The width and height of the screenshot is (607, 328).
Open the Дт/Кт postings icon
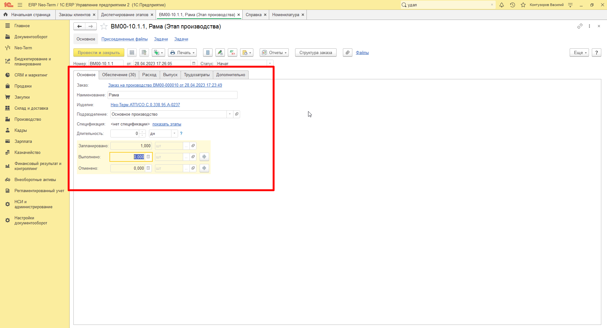pyautogui.click(x=232, y=52)
